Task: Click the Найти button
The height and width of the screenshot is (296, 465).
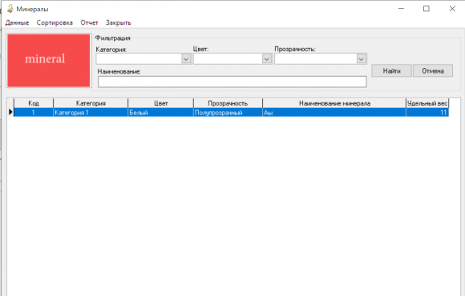Action: coord(391,70)
